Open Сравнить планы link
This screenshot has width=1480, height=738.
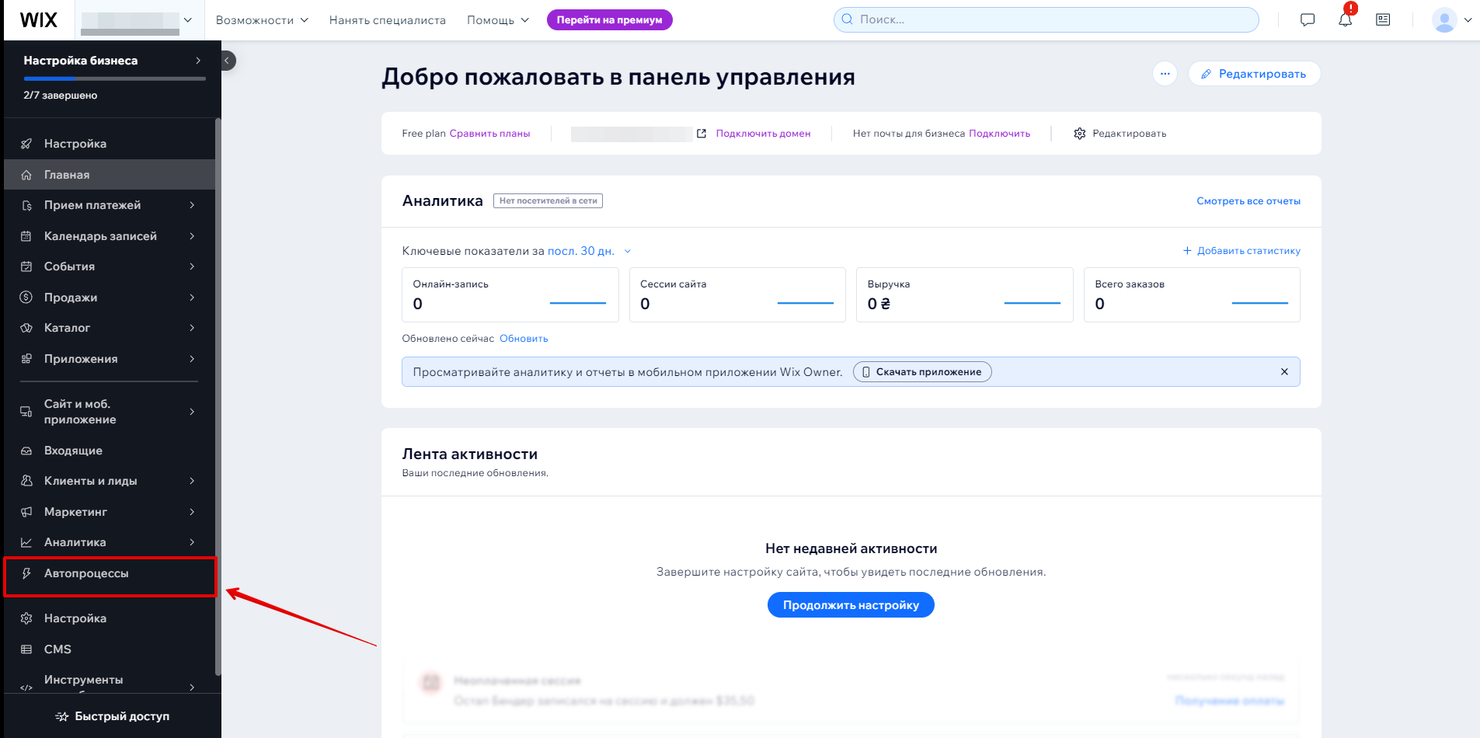489,134
